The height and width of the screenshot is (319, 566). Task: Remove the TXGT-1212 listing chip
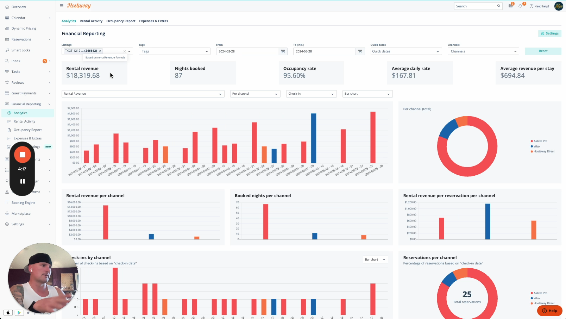100,51
